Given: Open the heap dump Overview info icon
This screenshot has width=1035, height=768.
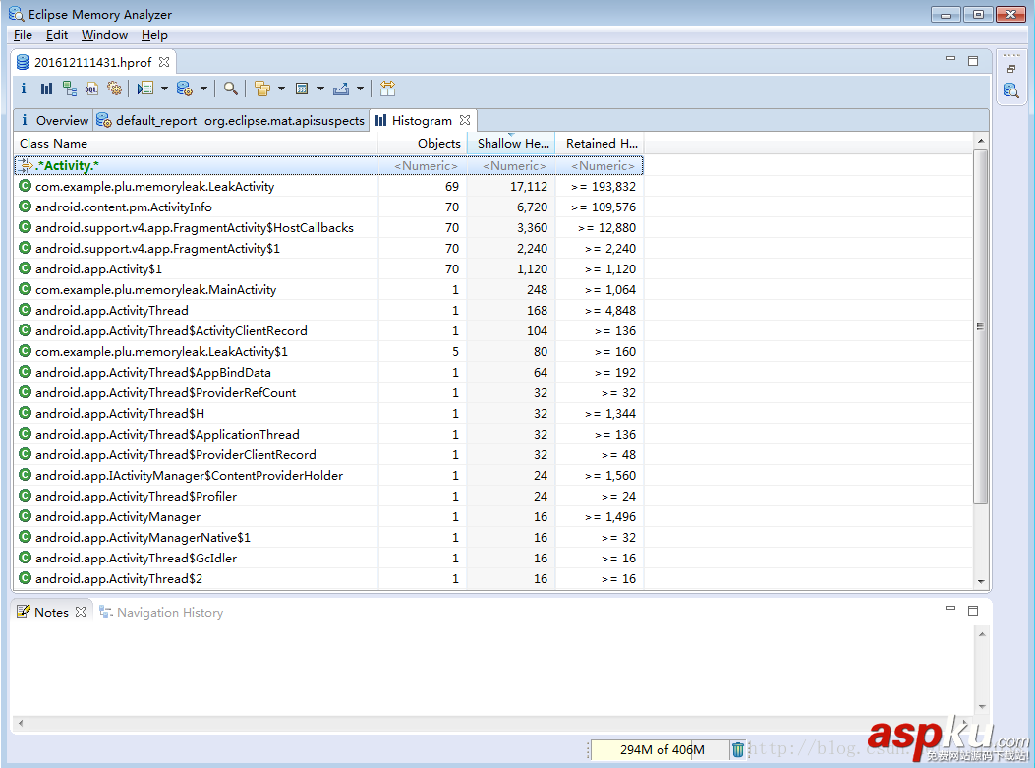Looking at the screenshot, I should [25, 89].
